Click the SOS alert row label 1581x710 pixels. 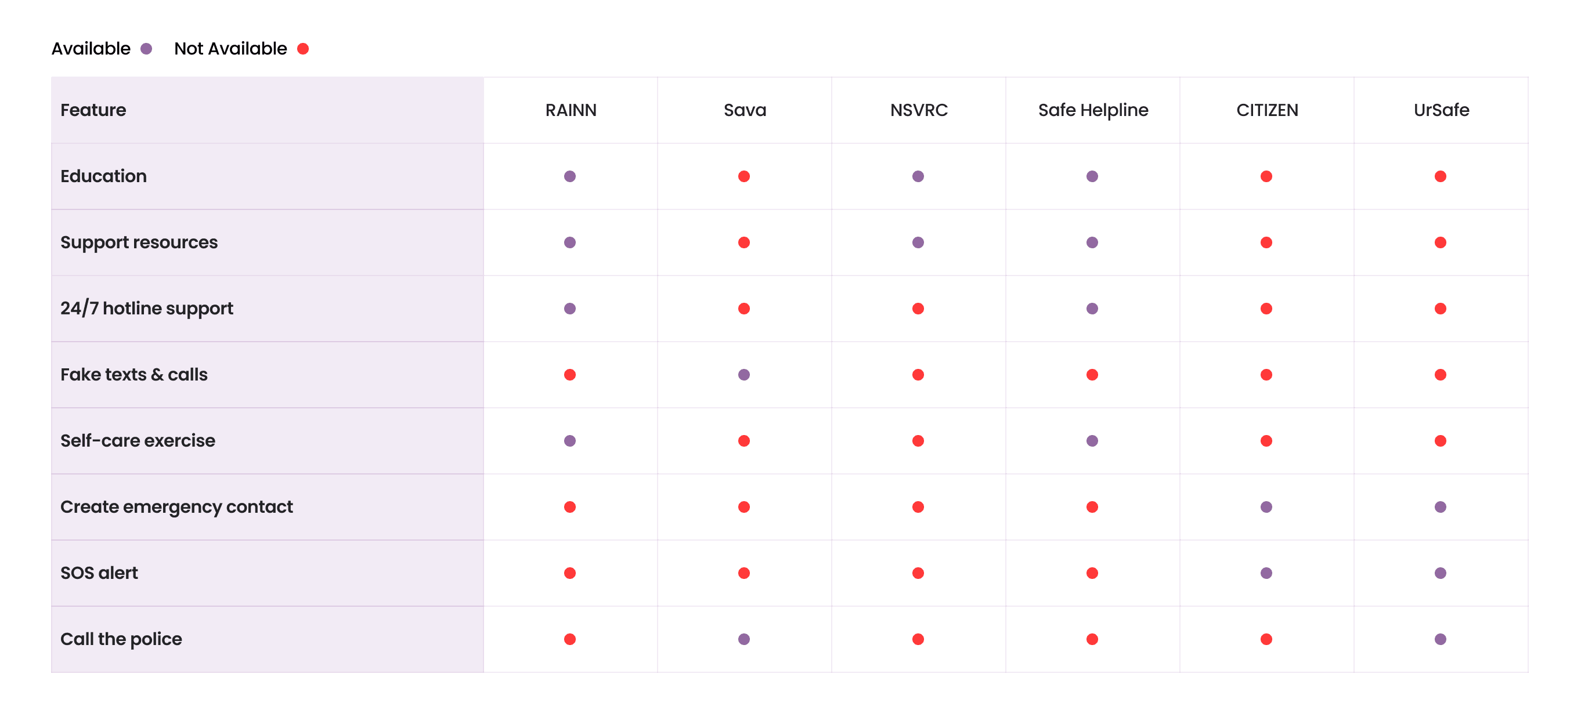click(99, 573)
